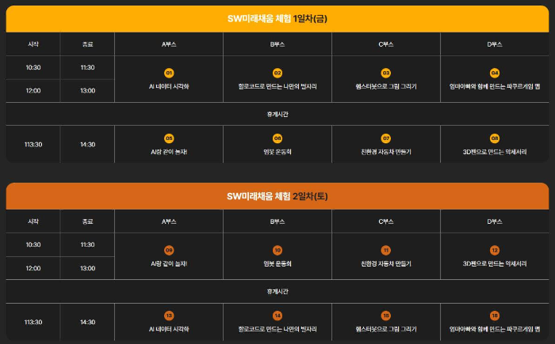The width and height of the screenshot is (555, 344).
Task: Click the C부스 header in 2일차 table
Action: [x=386, y=221]
